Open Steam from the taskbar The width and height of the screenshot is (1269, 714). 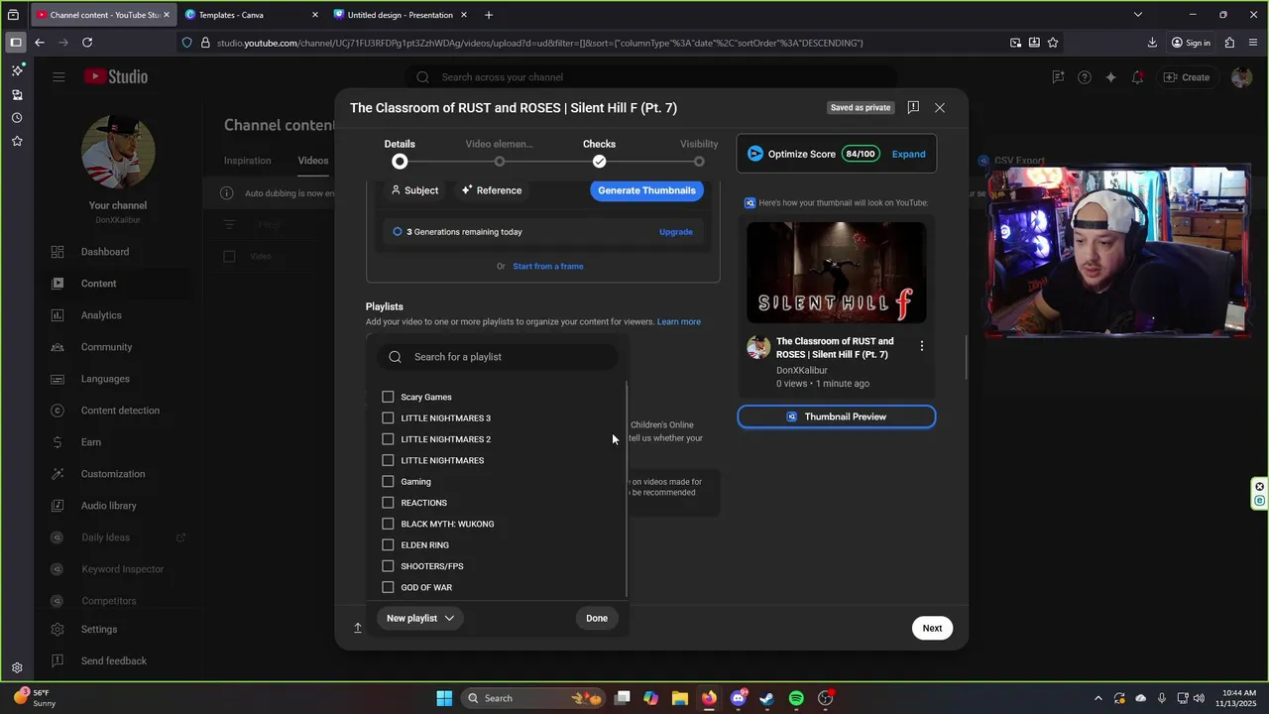click(x=766, y=698)
